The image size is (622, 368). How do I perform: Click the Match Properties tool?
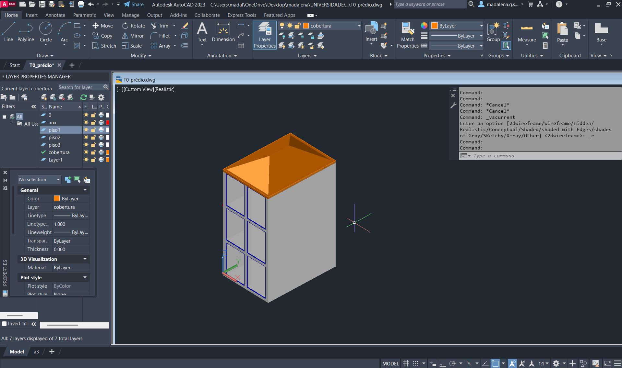pyautogui.click(x=408, y=35)
